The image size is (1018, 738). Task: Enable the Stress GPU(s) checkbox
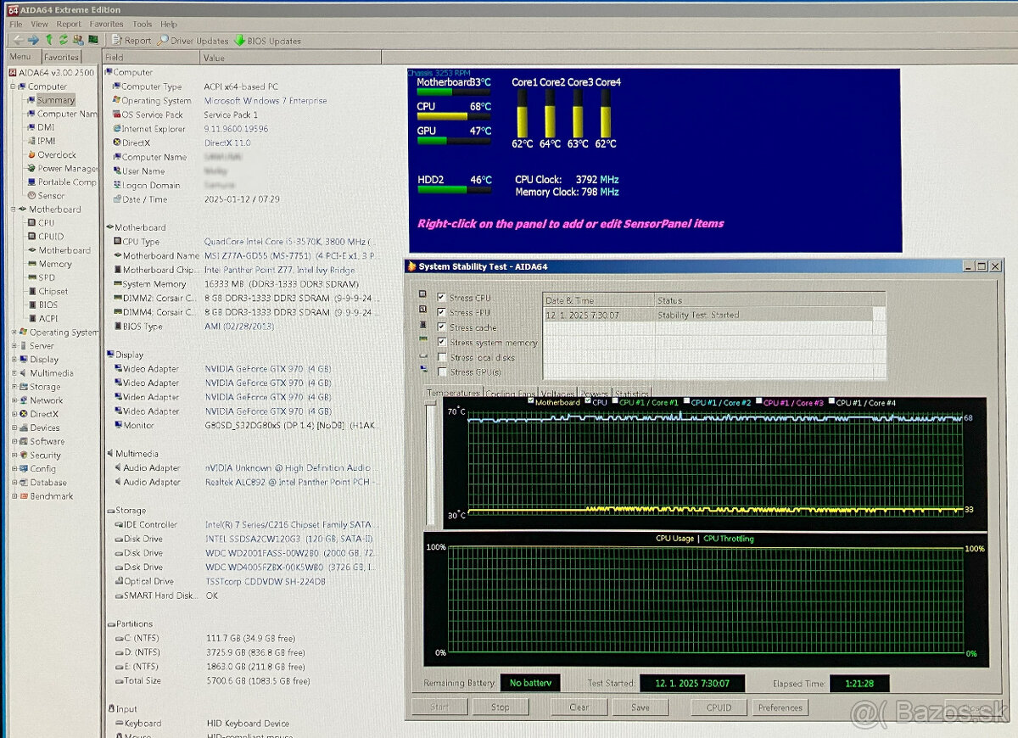[440, 371]
